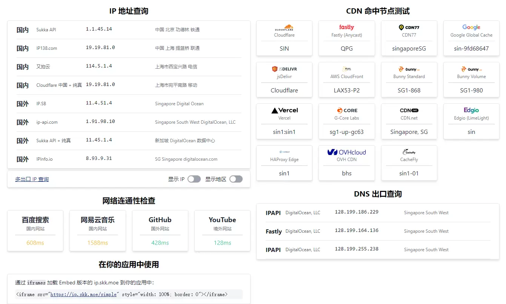Click the 428ms latency value
Viewport: 506px width, 304px height.
point(160,243)
